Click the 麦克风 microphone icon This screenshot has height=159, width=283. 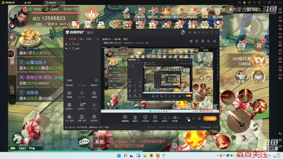pyautogui.click(x=164, y=118)
